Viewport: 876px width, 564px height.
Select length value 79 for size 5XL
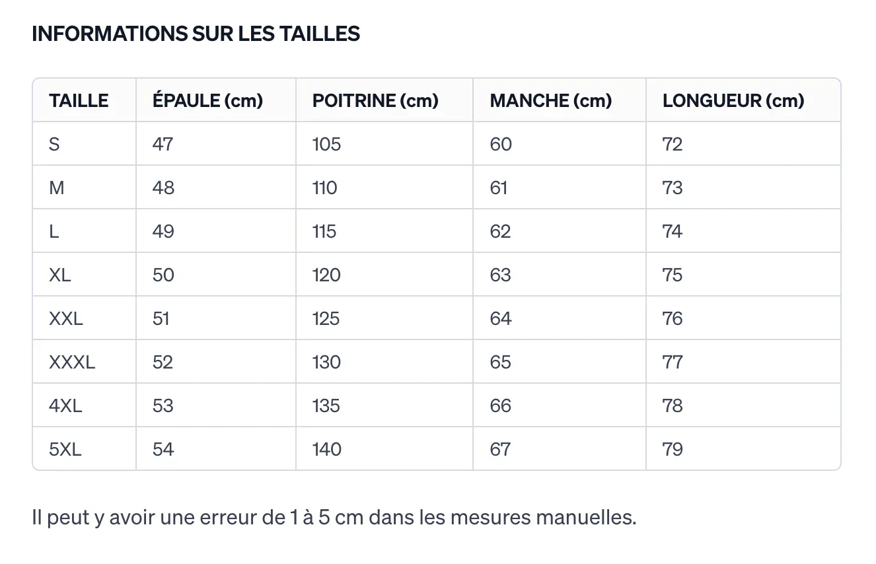673,449
